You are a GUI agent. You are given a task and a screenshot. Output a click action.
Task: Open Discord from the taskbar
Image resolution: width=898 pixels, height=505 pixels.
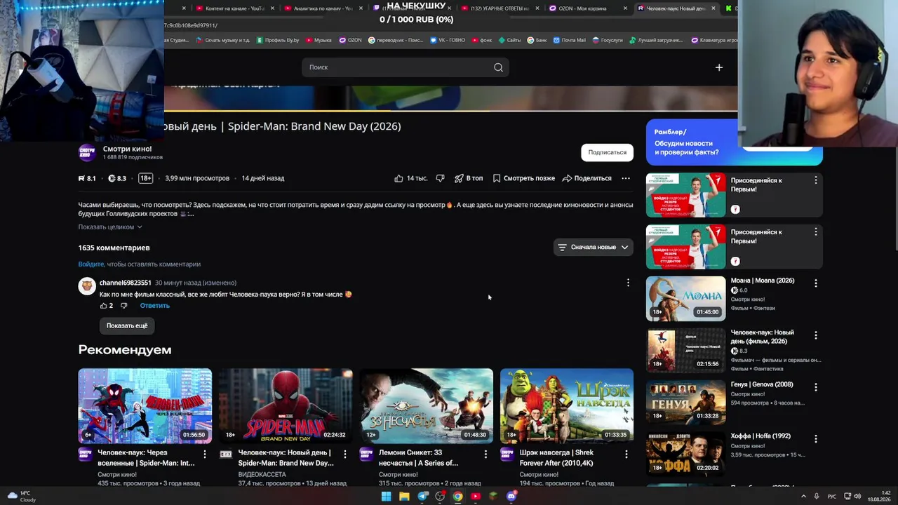[511, 497]
